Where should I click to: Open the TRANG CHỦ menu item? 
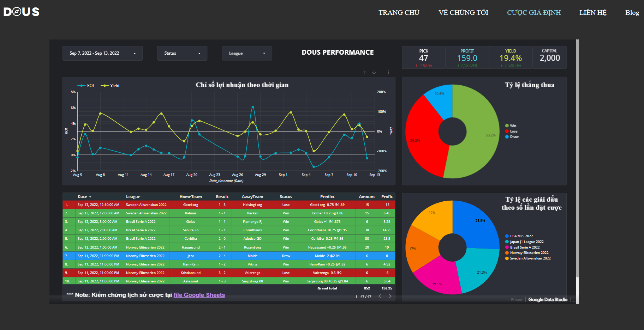pyautogui.click(x=399, y=13)
